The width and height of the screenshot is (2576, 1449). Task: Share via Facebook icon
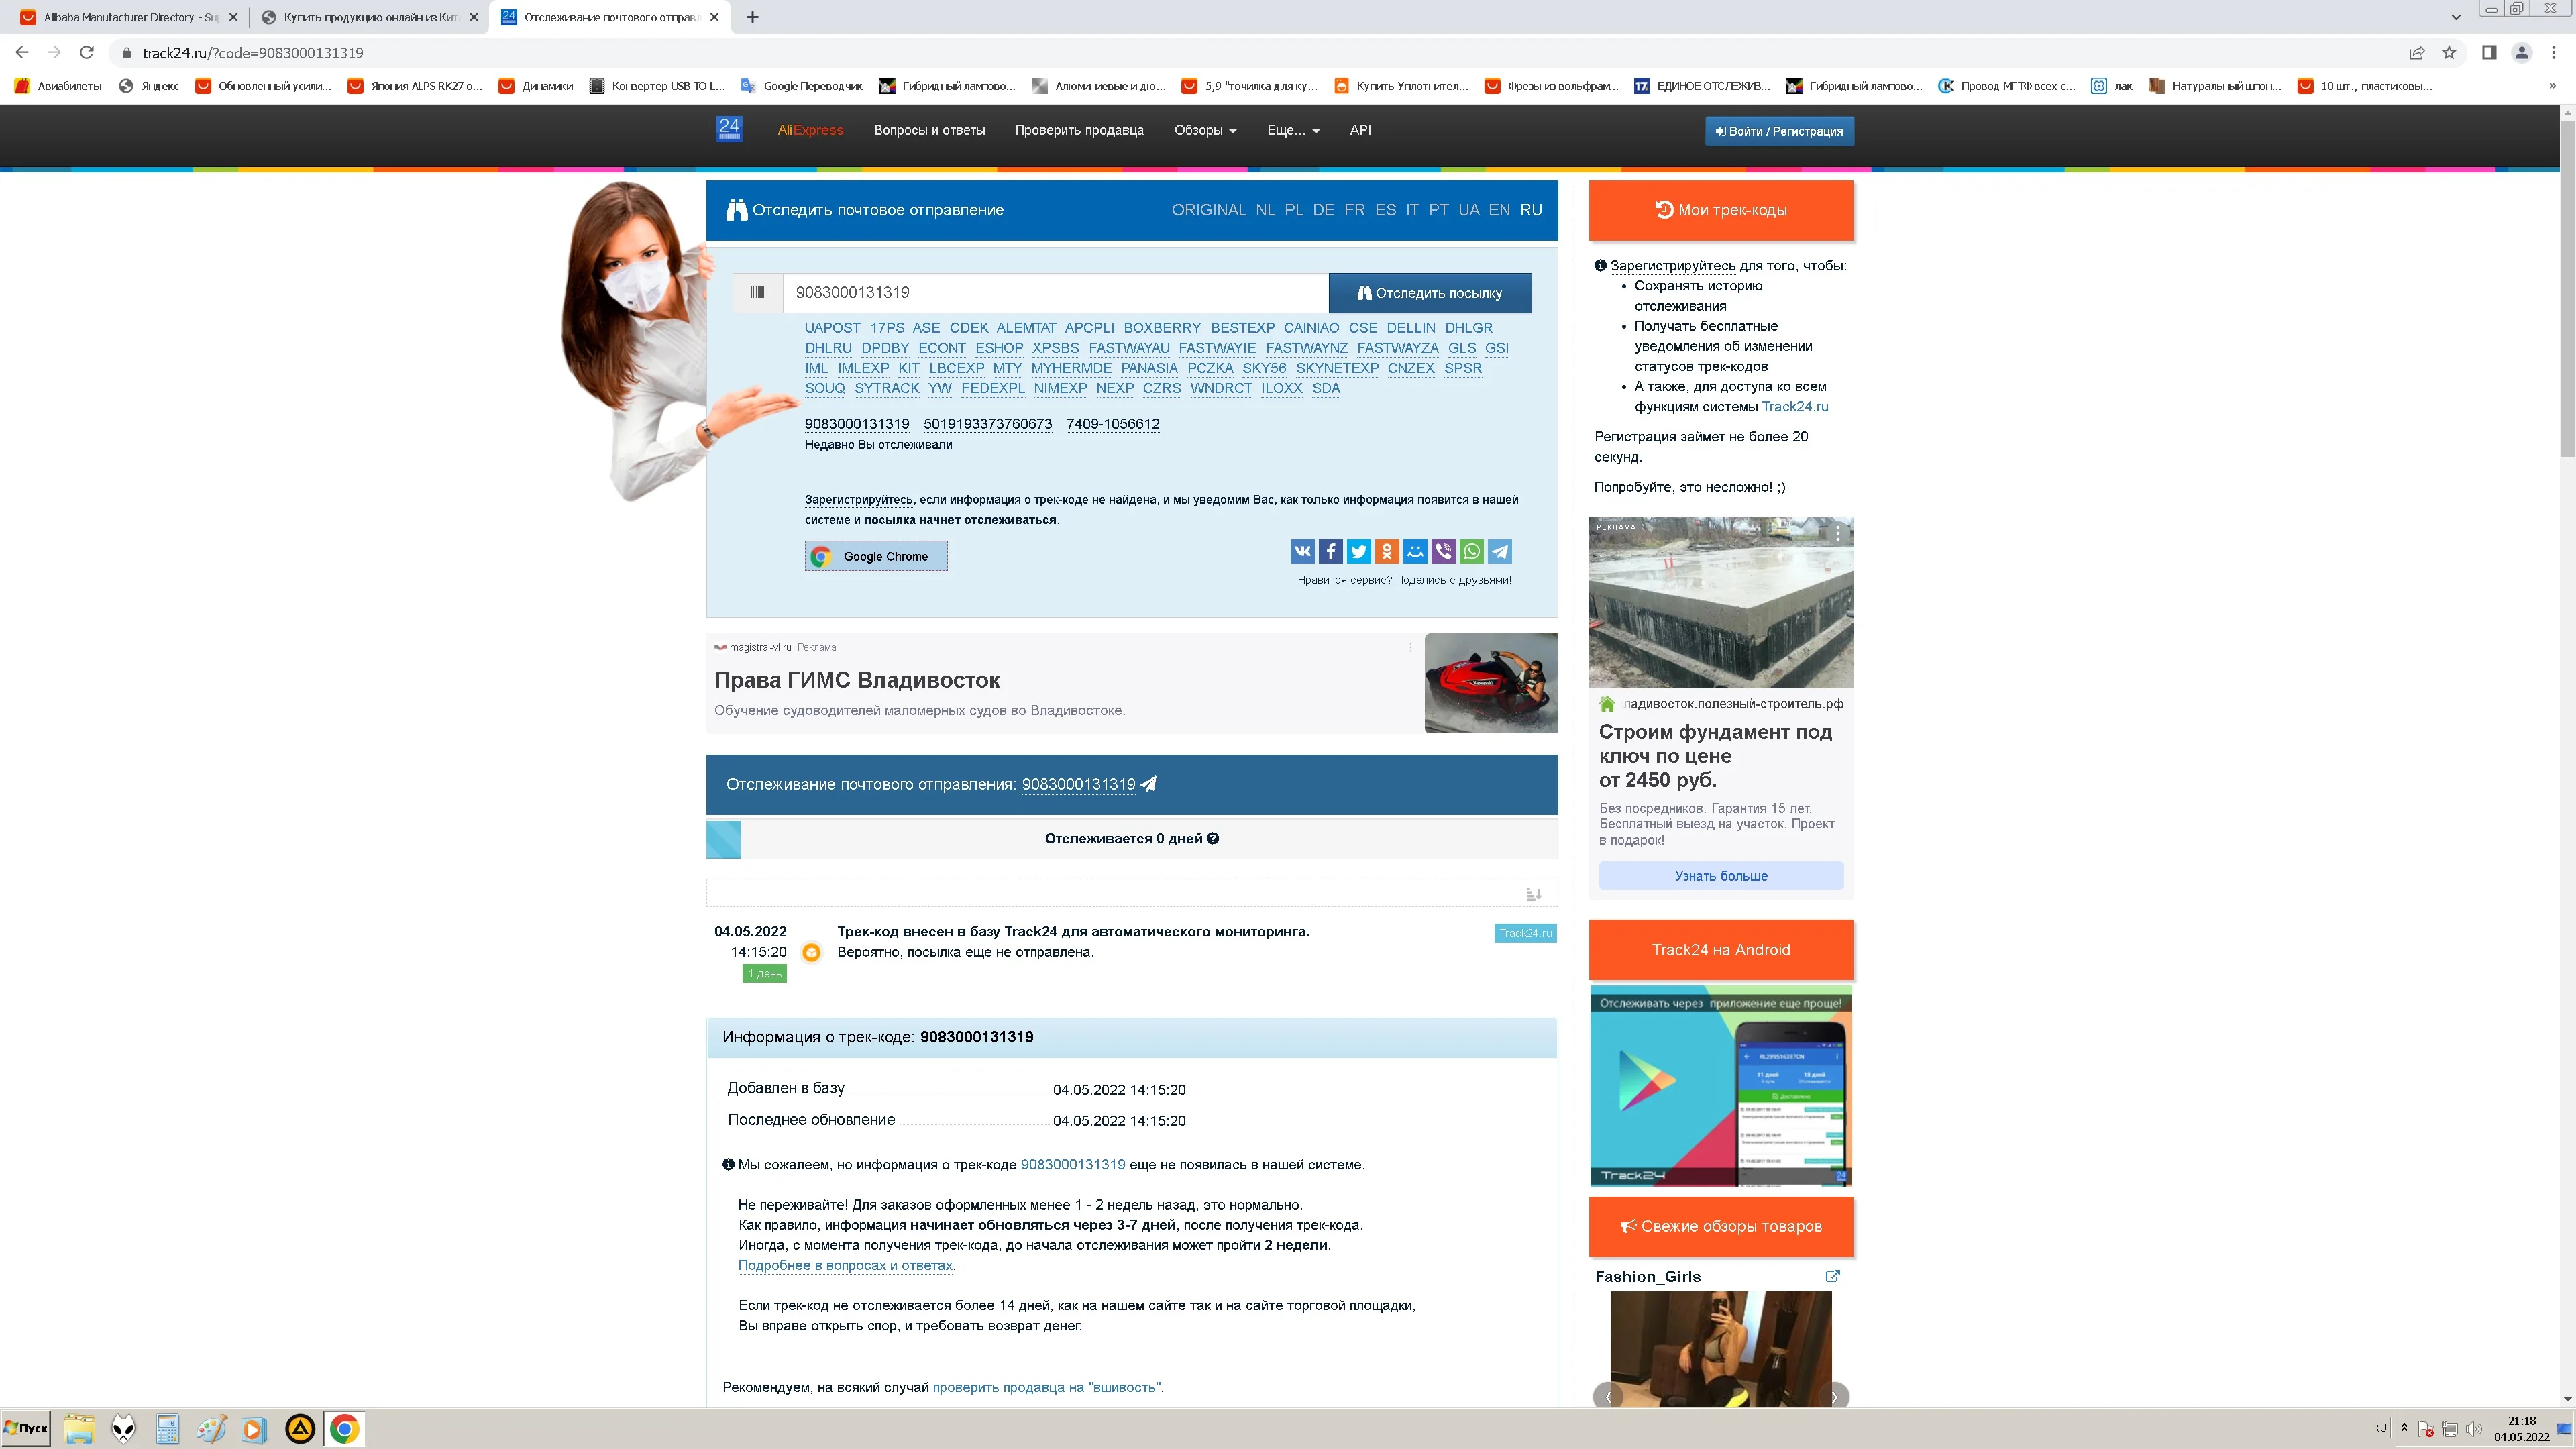coord(1330,551)
